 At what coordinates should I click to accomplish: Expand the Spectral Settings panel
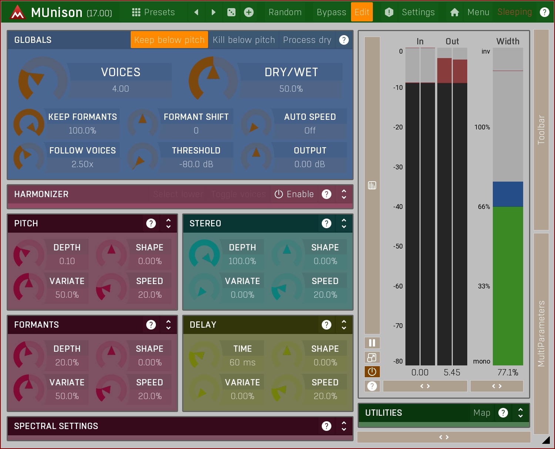coord(344,426)
